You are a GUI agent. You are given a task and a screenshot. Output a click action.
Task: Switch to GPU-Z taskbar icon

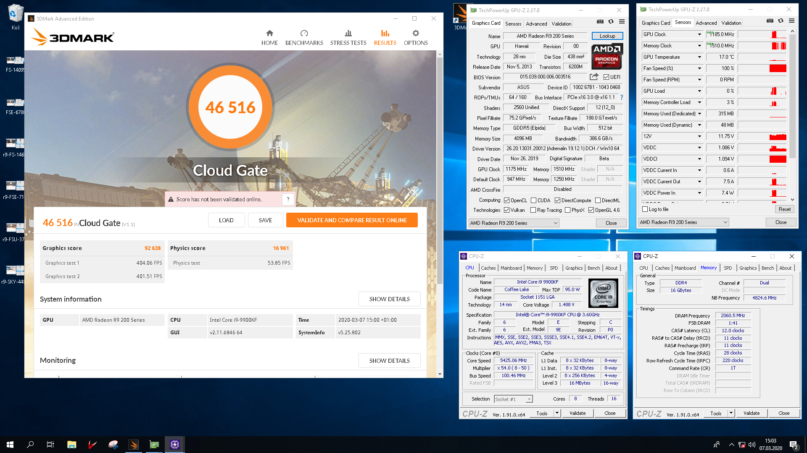pyautogui.click(x=154, y=445)
